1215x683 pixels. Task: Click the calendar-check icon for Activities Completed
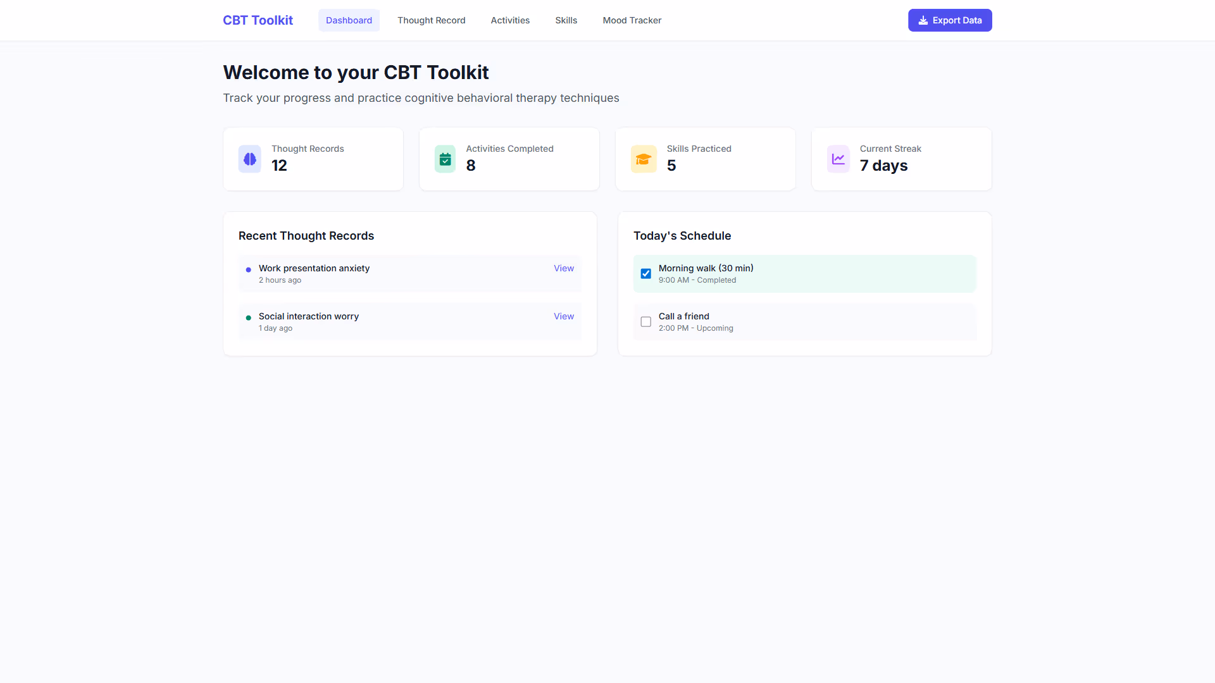(x=445, y=159)
